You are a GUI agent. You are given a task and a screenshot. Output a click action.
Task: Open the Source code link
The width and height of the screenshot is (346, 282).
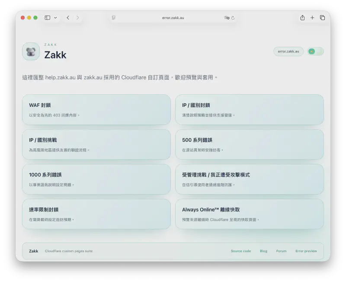coord(241,251)
